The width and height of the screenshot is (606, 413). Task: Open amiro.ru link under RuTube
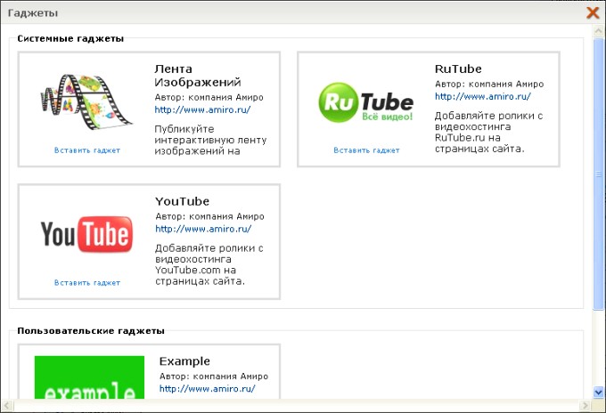point(482,97)
